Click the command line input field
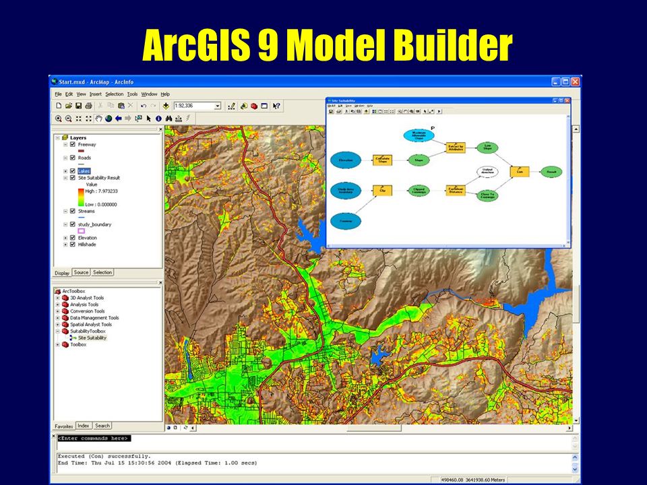Image resolution: width=647 pixels, height=485 pixels. pos(313,442)
